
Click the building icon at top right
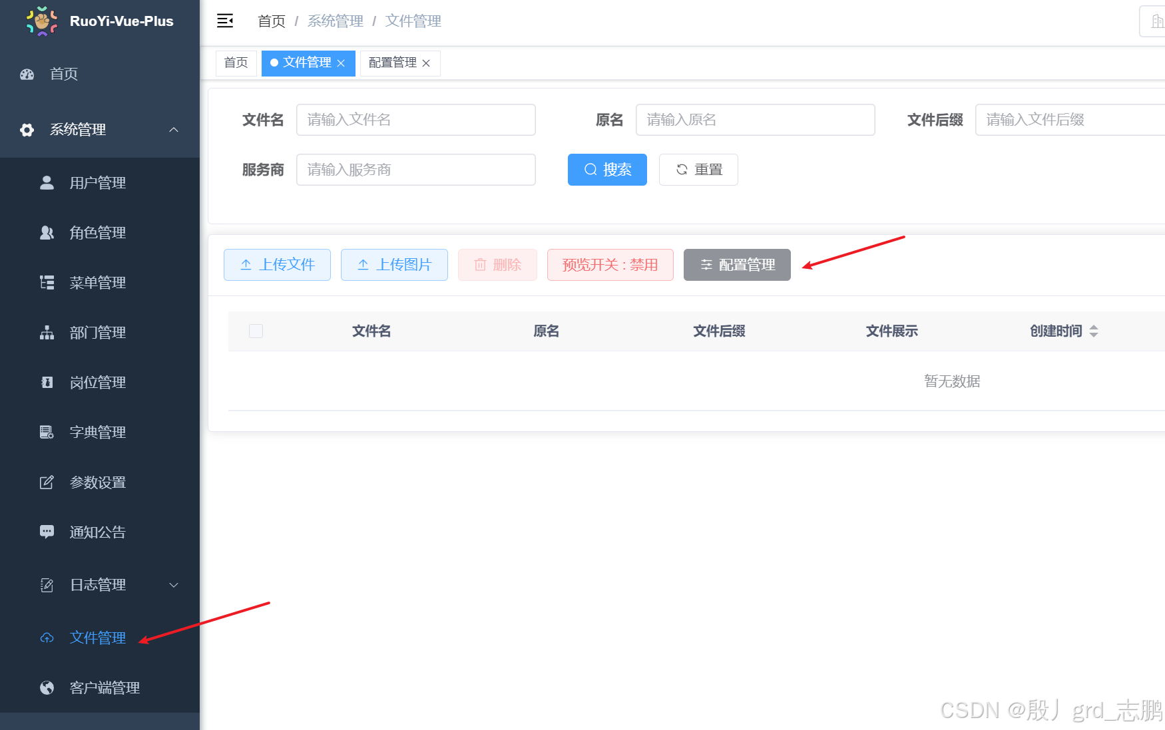point(1157,21)
